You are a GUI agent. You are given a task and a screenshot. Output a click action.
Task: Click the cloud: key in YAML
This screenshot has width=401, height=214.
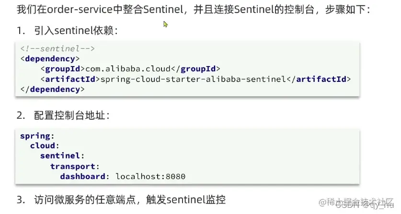45,146
